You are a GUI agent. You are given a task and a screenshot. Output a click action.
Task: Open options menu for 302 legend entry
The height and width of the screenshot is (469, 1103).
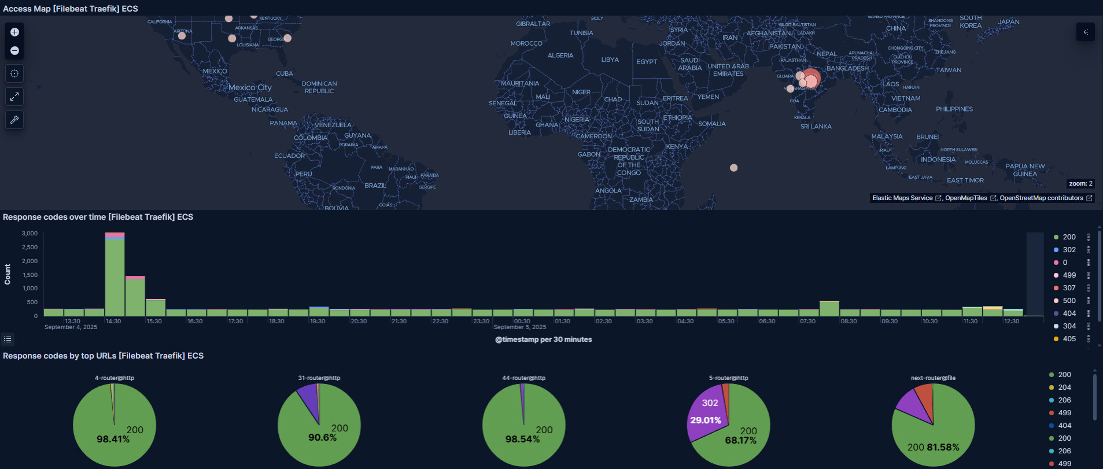coord(1088,250)
